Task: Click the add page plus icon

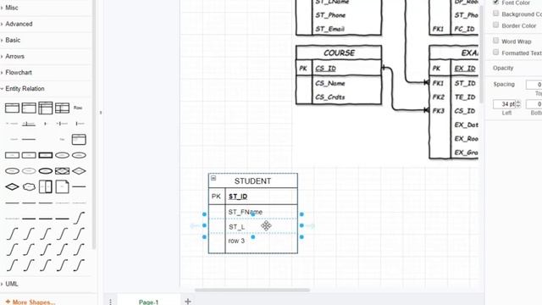Action: [188, 302]
